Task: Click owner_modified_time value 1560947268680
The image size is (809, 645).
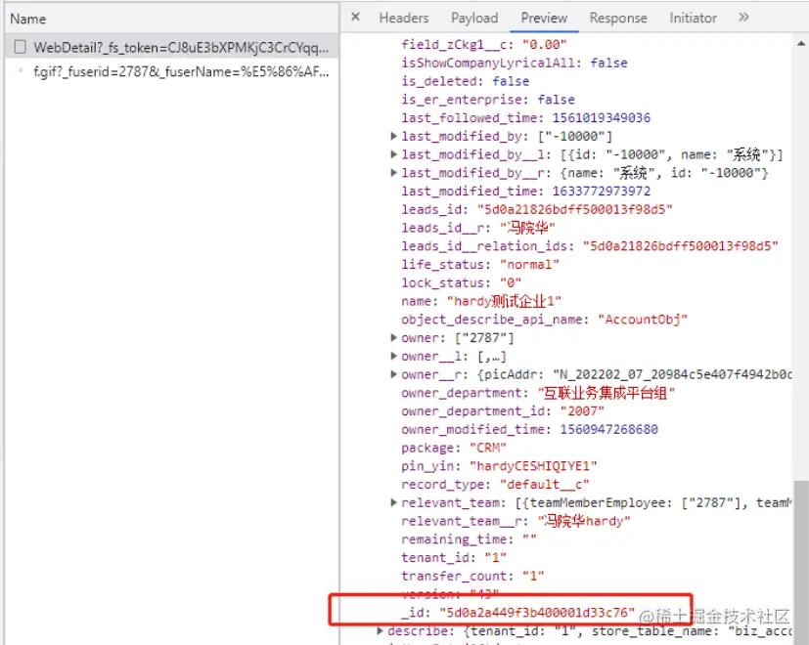Action: point(609,429)
